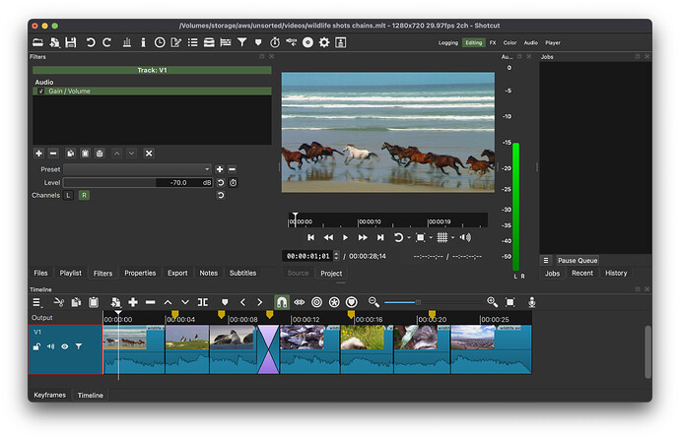680x438 pixels.
Task: Click the Record Audio microphone icon
Action: point(531,302)
